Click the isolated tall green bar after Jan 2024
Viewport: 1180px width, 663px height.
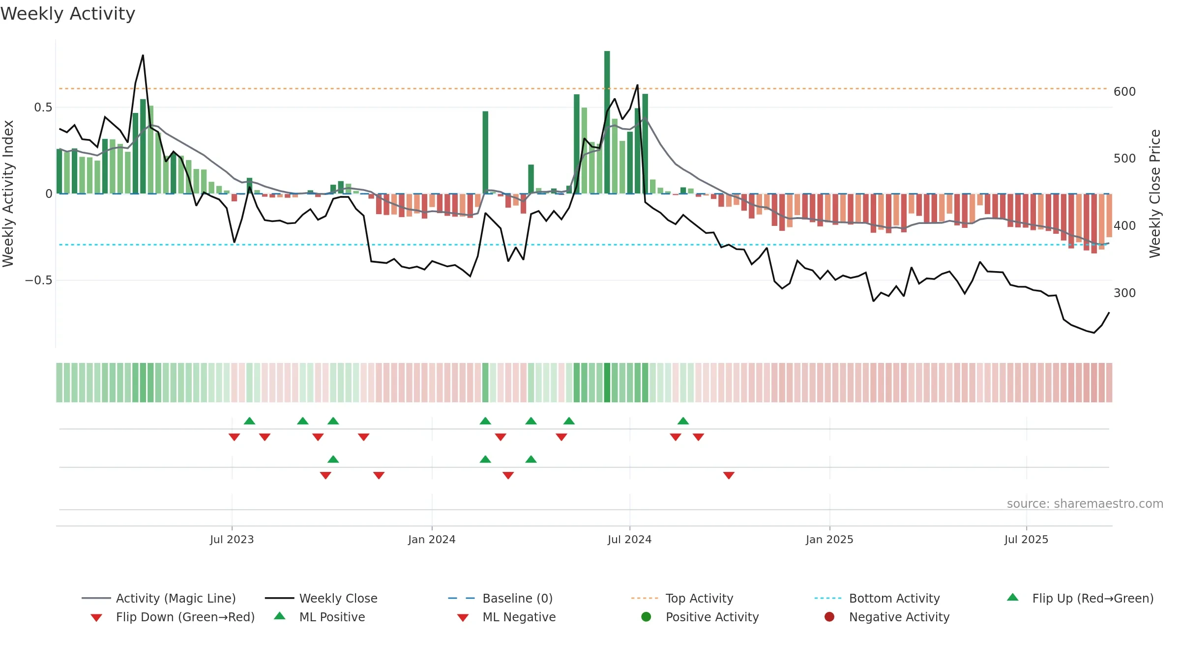tap(485, 152)
